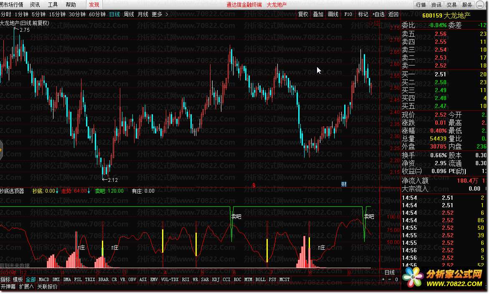Click the window minimize round button
490x294 pixels.
(480, 5)
